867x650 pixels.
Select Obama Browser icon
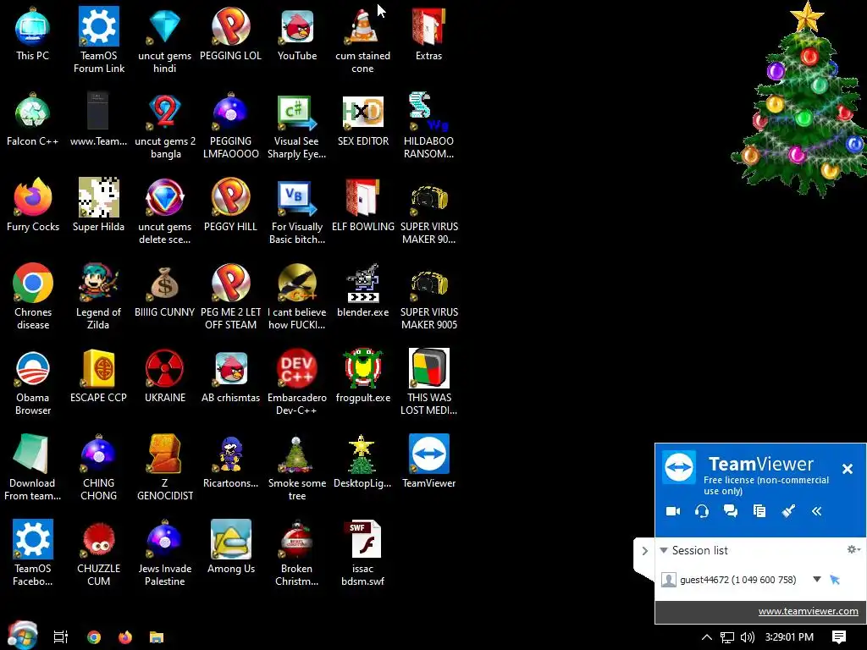pyautogui.click(x=33, y=382)
